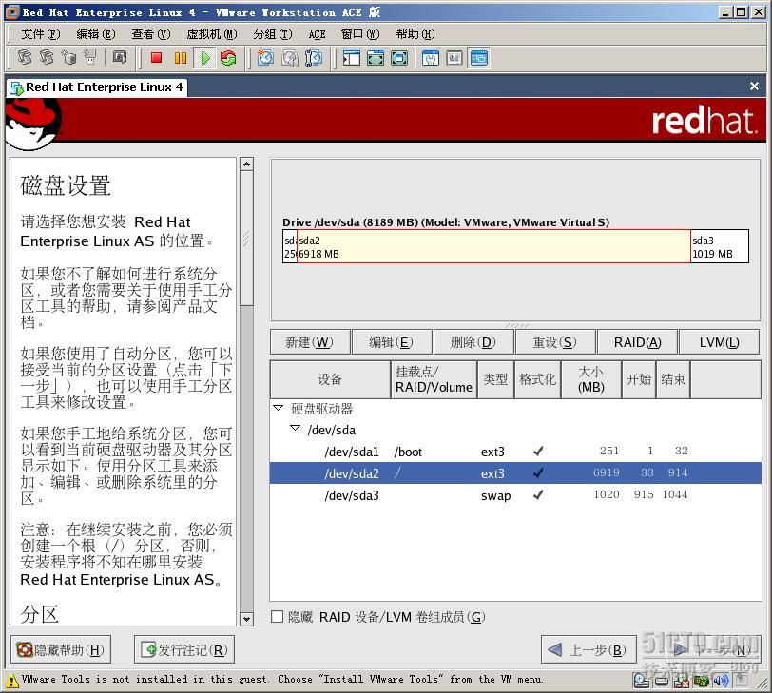
Task: Click the new package box toolbar icon
Action: 68,57
